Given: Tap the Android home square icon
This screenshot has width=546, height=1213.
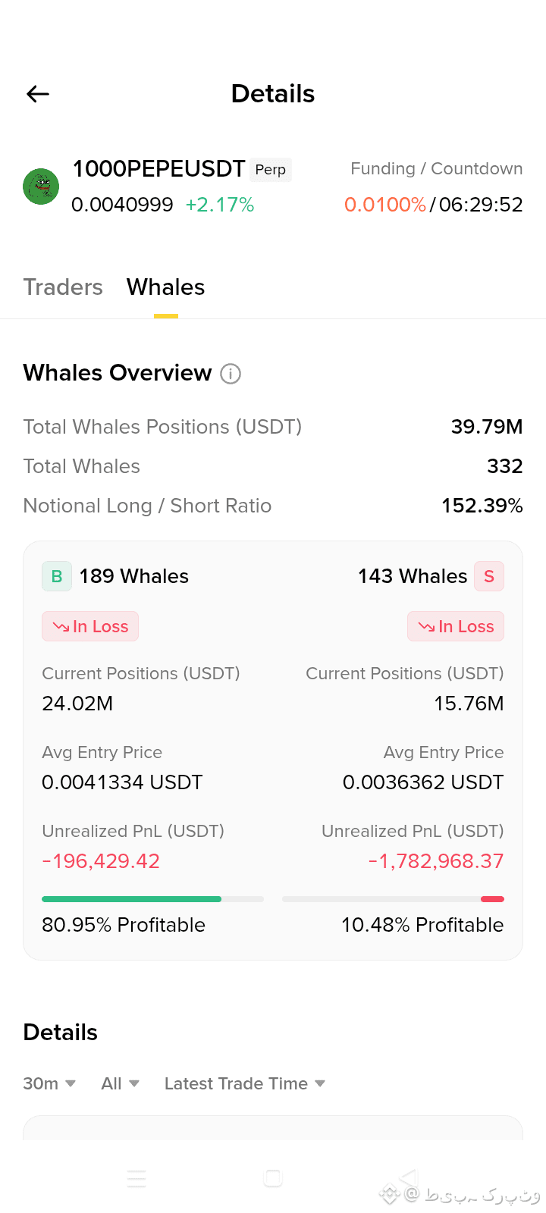Looking at the screenshot, I should (273, 1178).
